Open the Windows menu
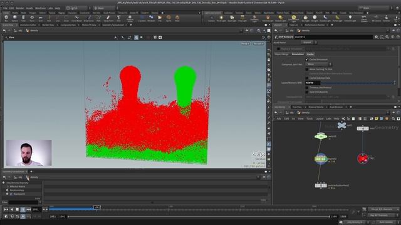 pos(40,8)
